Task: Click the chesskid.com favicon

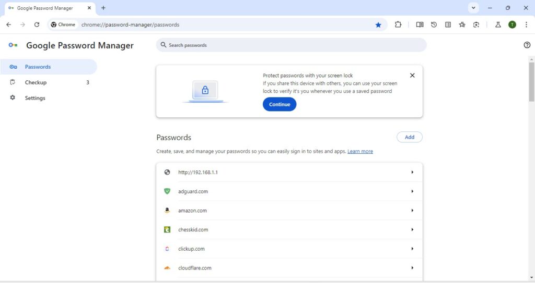Action: coord(167,229)
